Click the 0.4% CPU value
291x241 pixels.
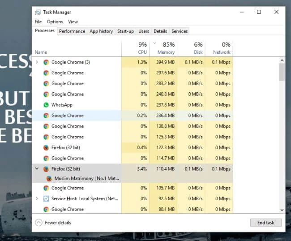[x=142, y=148]
